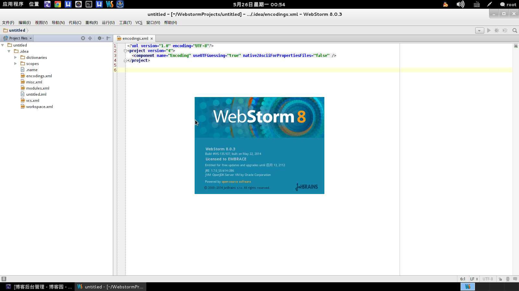Open the root user menu
Screen dimensions: 519x291
(508, 5)
